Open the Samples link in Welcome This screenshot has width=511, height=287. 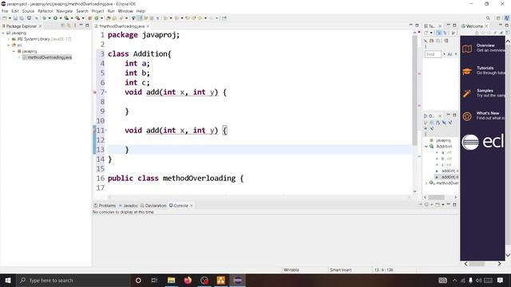(x=485, y=90)
